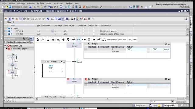Collapse the T: <Nouveau graphe> tree node
This screenshot has height=109, width=195.
pos(7,49)
